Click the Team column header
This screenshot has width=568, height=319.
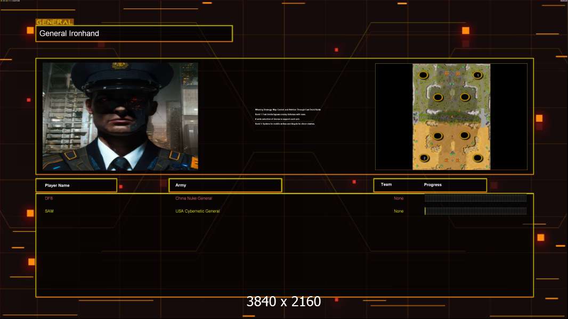click(386, 184)
